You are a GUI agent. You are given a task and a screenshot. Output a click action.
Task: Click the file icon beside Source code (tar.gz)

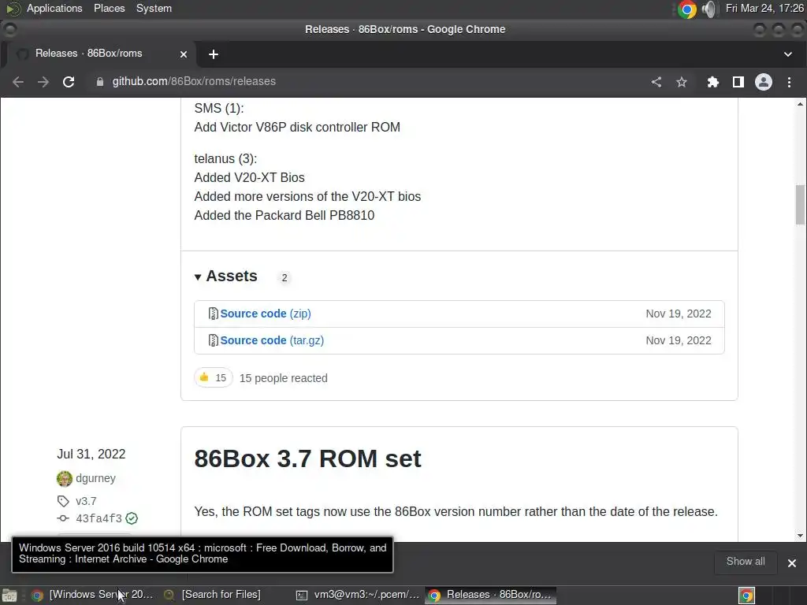[213, 340]
